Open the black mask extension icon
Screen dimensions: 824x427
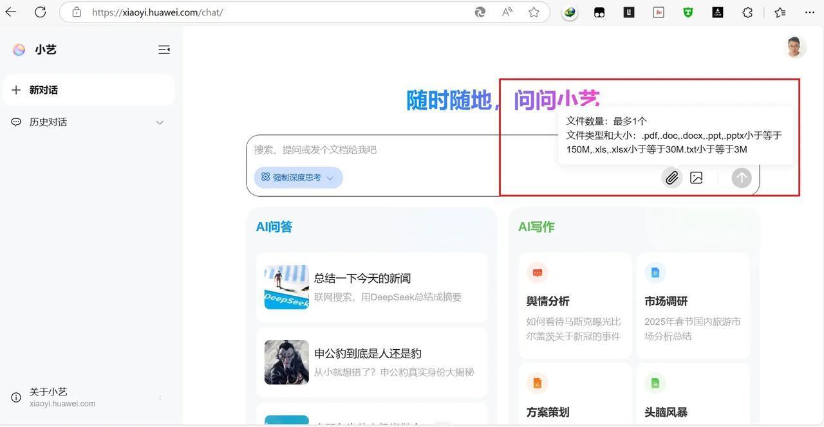point(599,12)
